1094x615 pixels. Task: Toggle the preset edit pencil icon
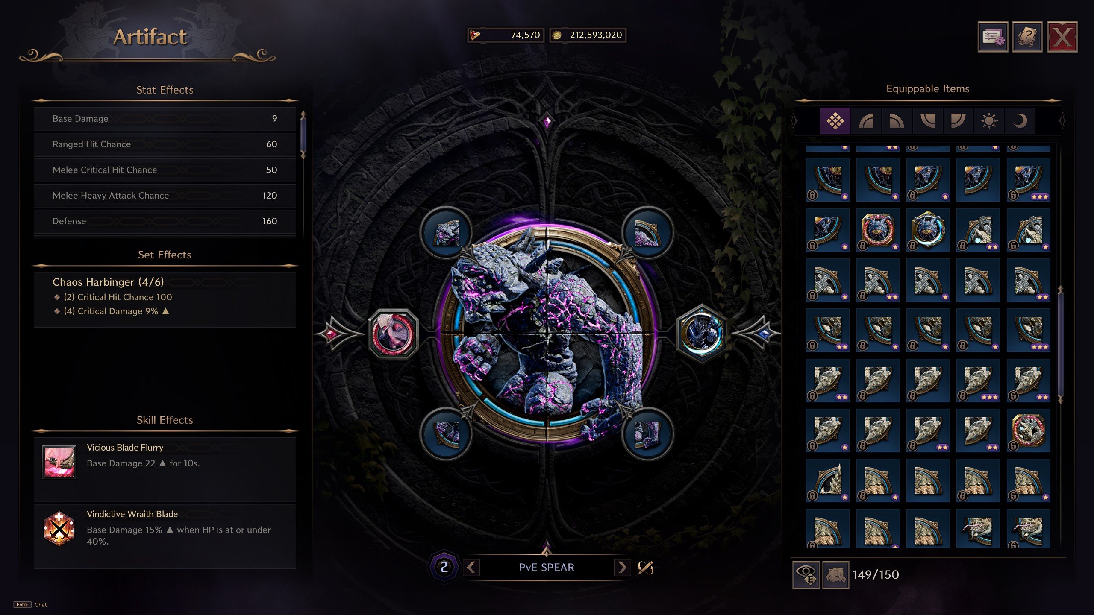[x=646, y=568]
